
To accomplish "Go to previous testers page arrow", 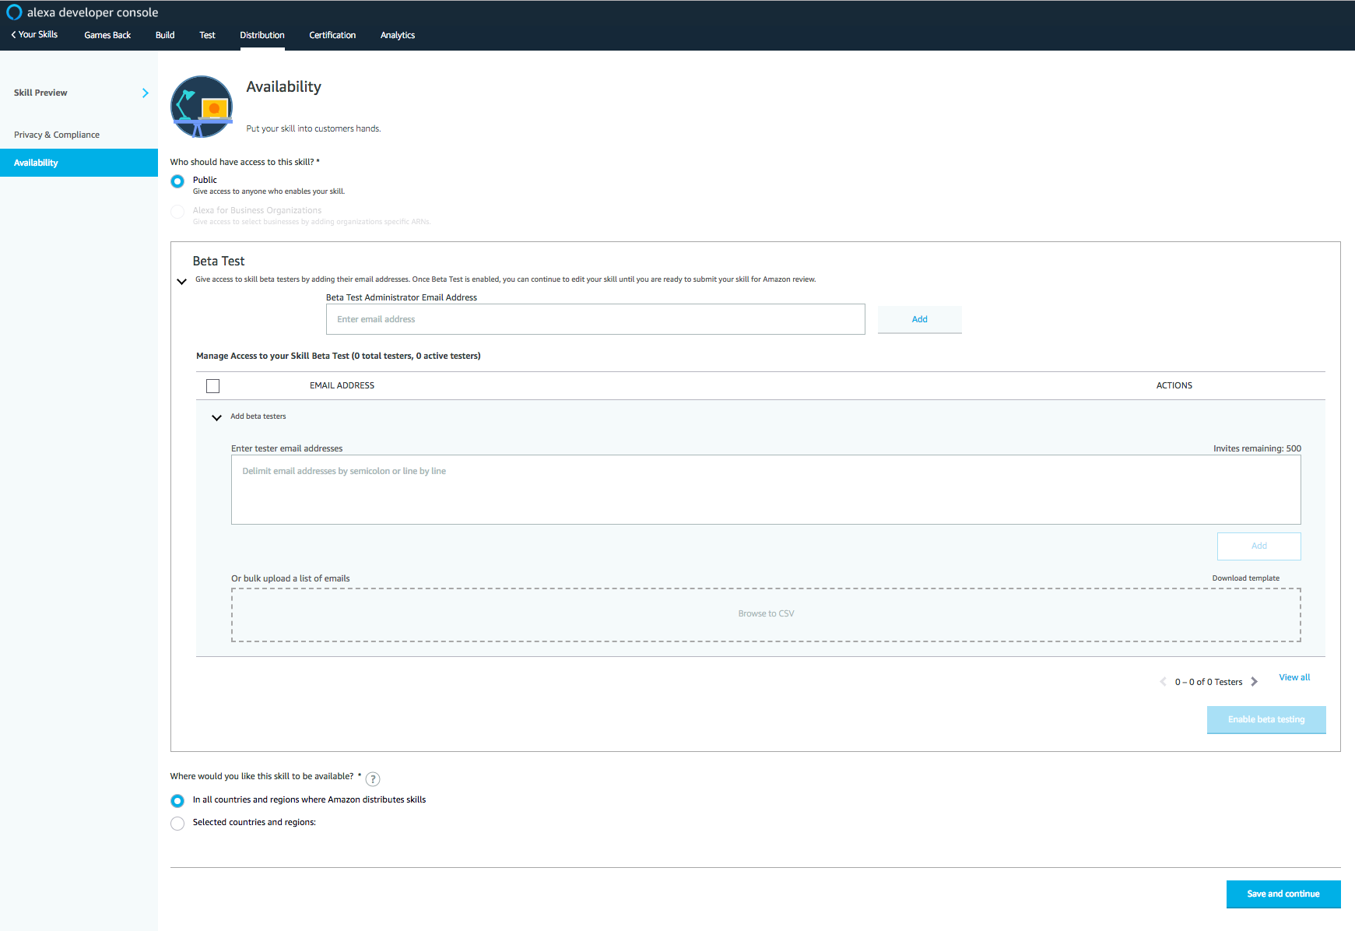I will tap(1164, 682).
